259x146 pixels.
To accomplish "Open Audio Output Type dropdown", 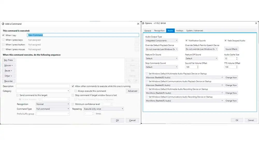I will click(161, 41).
